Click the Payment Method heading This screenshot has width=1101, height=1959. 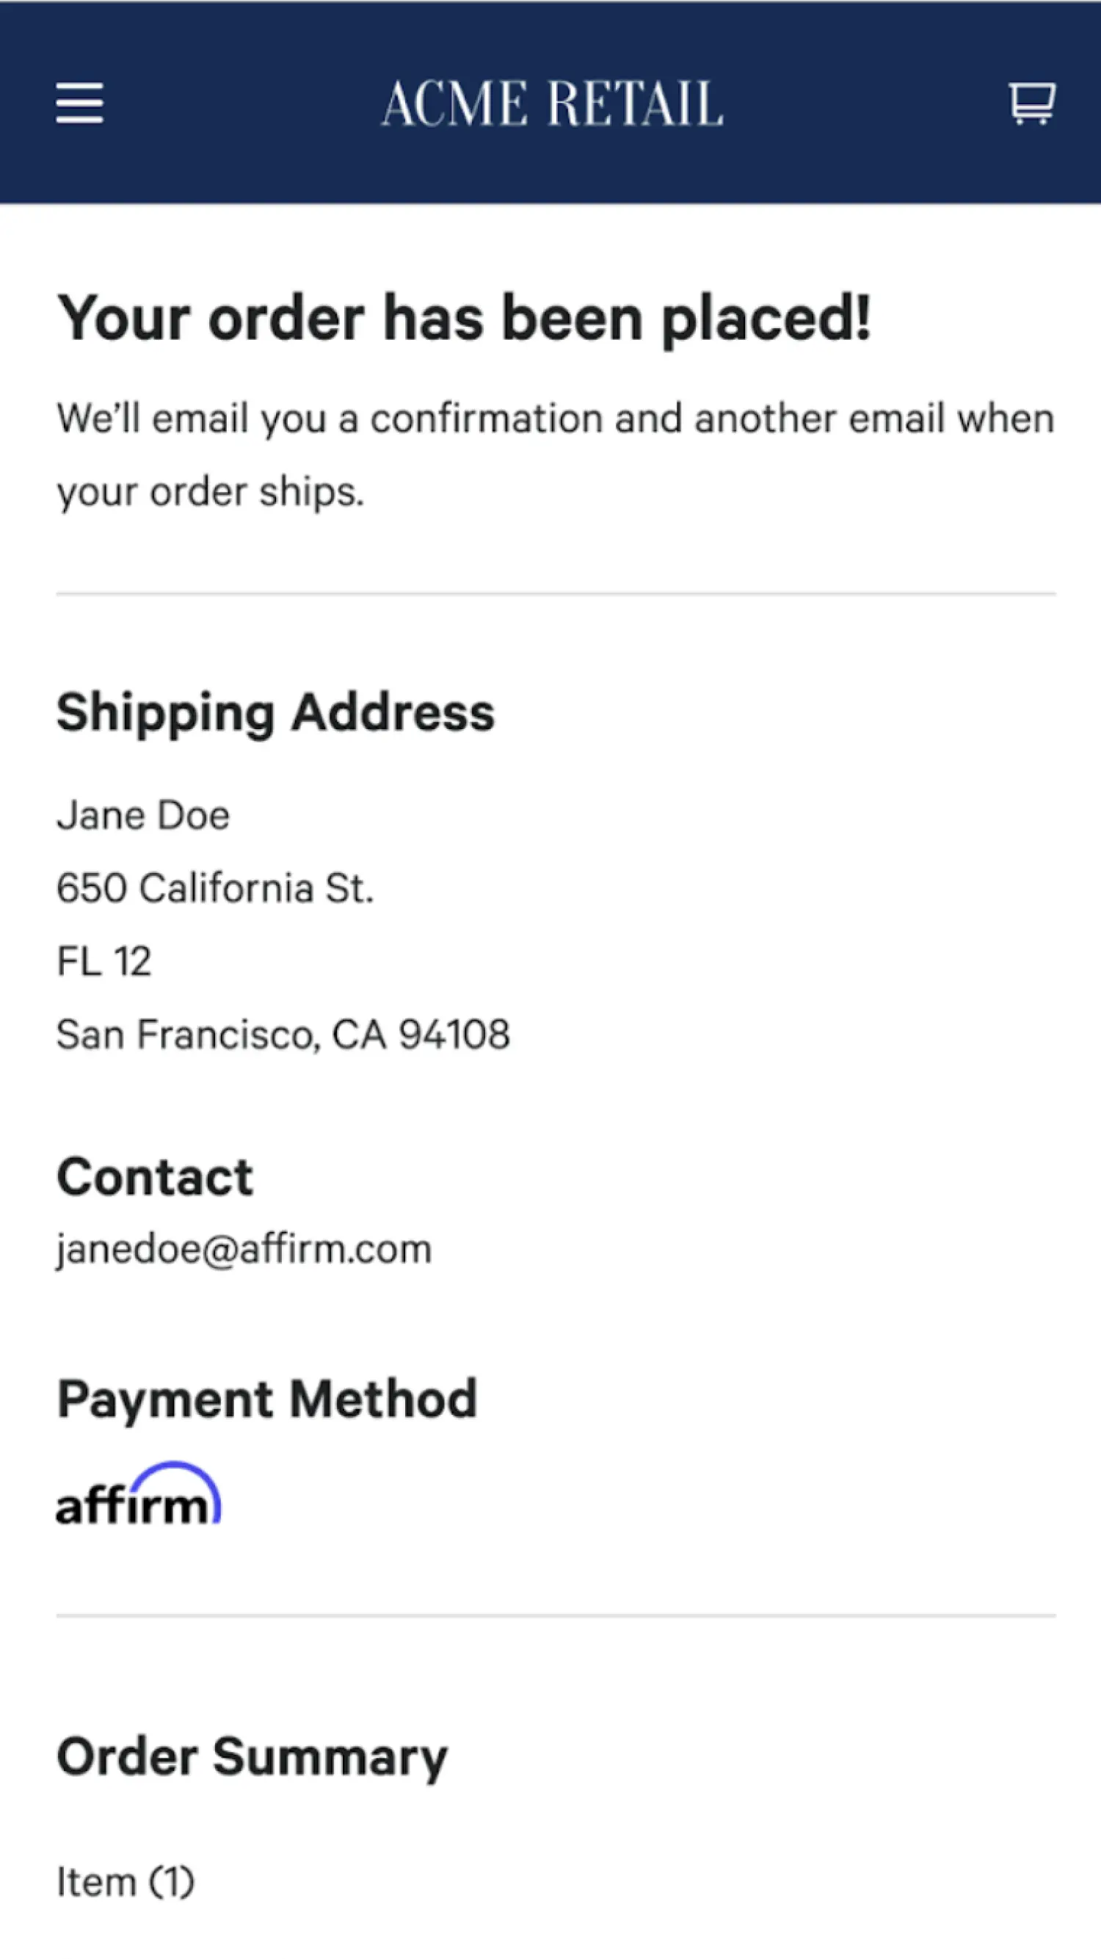[x=267, y=1399]
